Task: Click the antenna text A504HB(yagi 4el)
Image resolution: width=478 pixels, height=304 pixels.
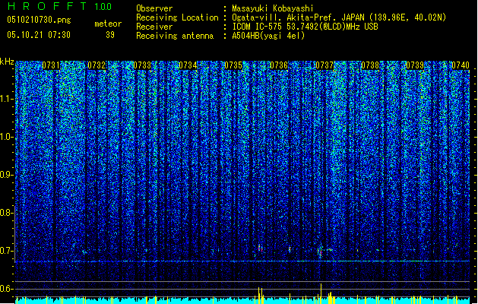Action: pos(268,36)
